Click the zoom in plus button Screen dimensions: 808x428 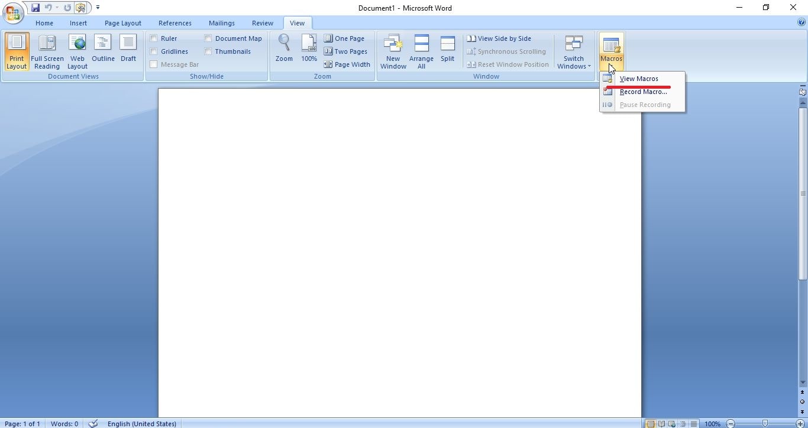coord(800,424)
